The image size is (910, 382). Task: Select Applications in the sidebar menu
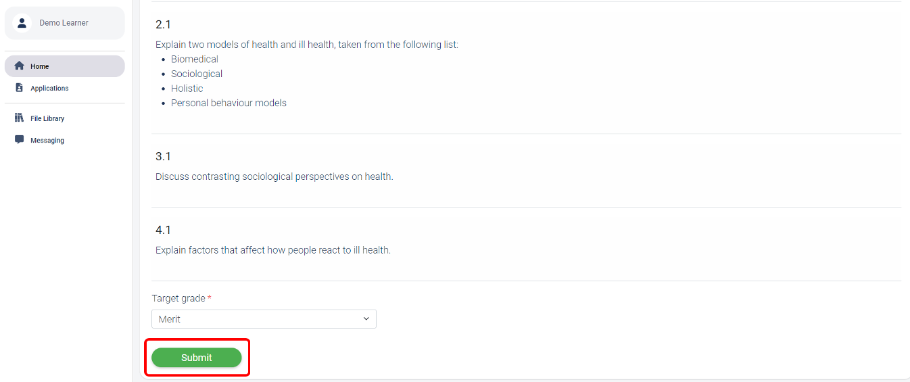pos(64,88)
